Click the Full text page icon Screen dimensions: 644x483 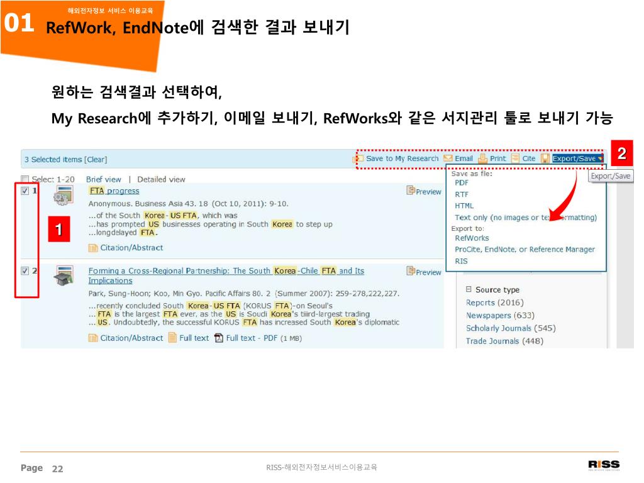point(173,338)
